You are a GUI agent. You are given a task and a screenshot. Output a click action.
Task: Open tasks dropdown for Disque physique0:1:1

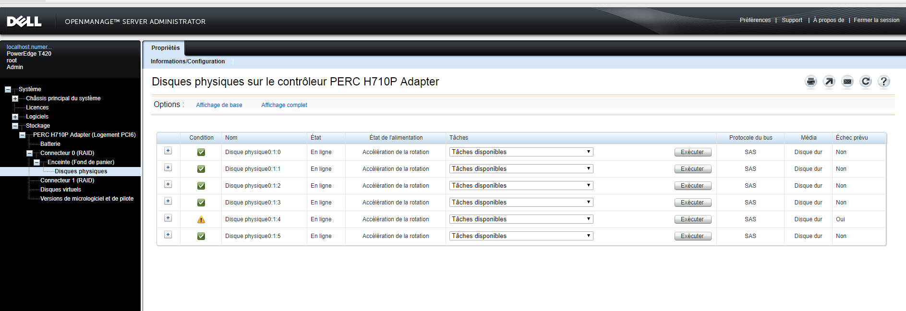pyautogui.click(x=521, y=169)
